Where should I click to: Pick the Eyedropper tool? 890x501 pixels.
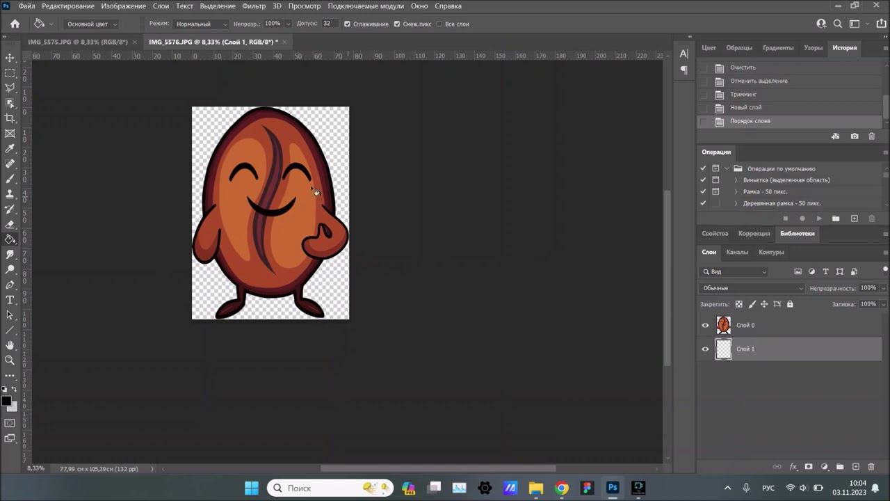10,149
